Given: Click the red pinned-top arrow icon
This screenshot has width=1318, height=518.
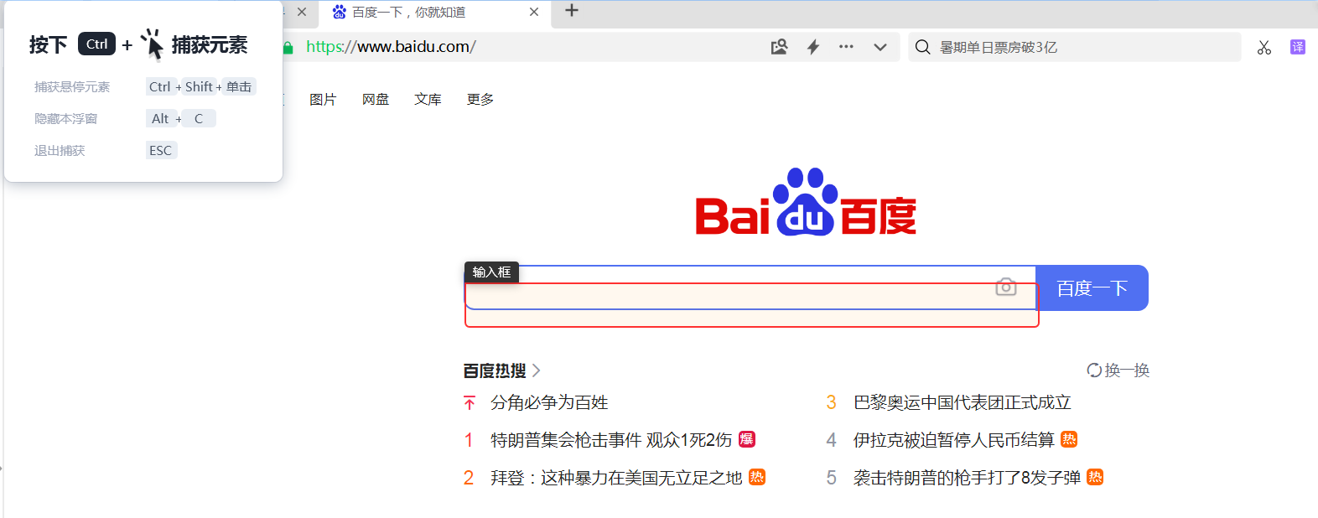Looking at the screenshot, I should [x=470, y=403].
